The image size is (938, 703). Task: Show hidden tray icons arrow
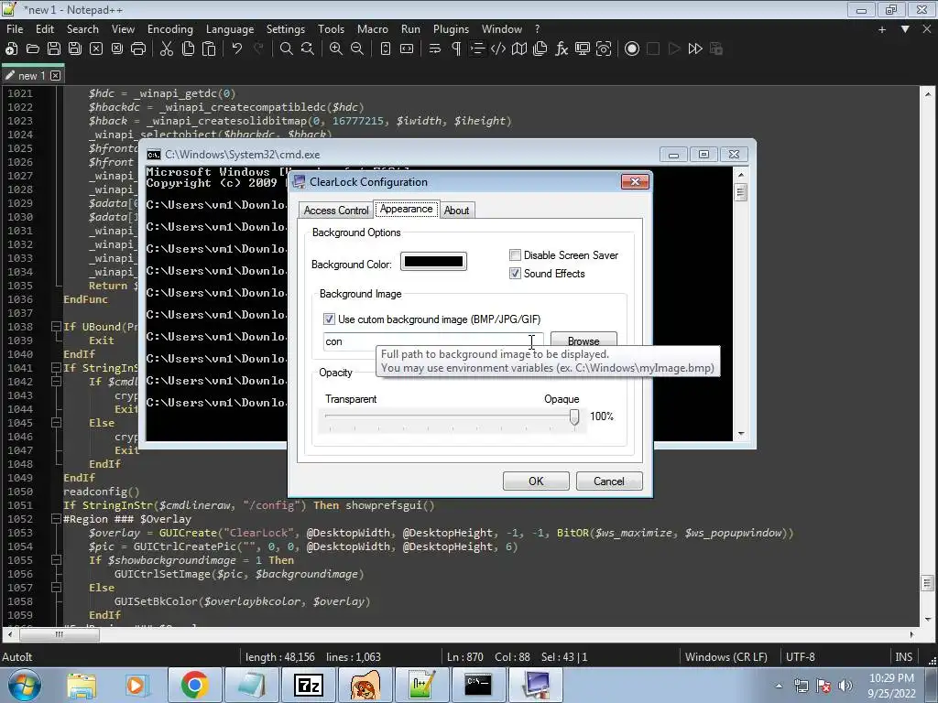[x=779, y=687]
